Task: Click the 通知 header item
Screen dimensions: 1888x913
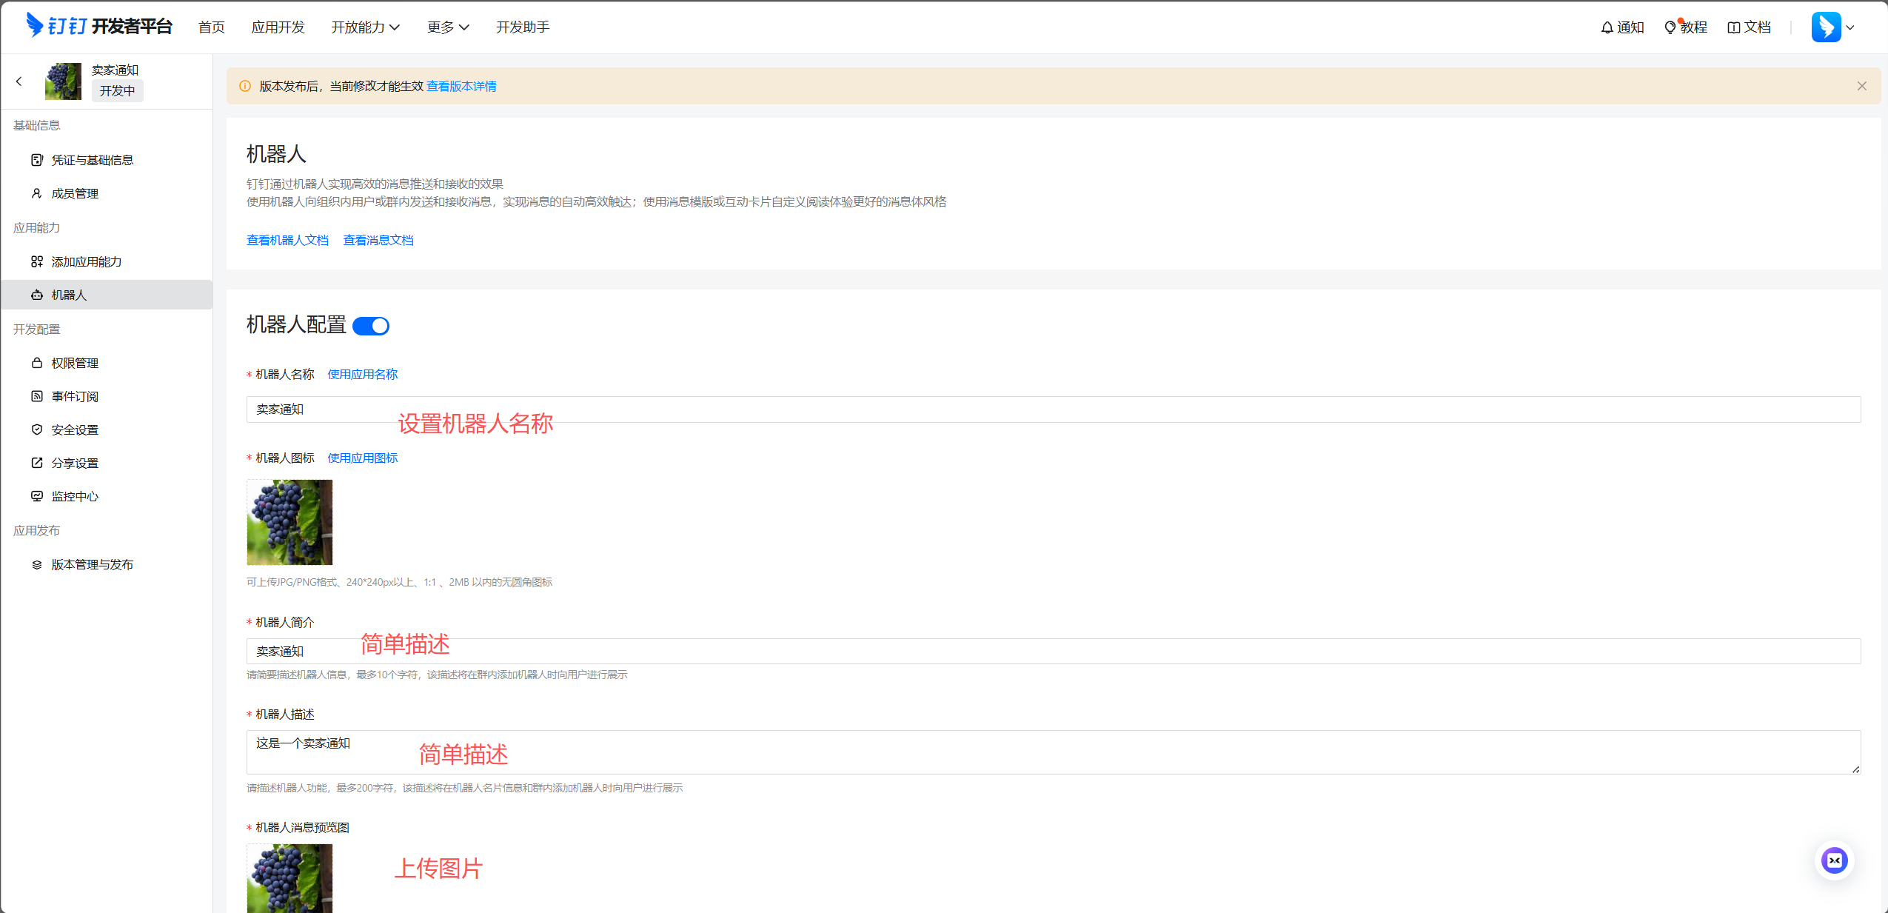Action: click(1622, 27)
